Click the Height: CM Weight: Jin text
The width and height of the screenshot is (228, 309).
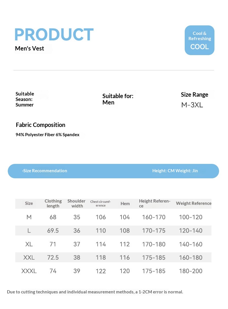pyautogui.click(x=175, y=171)
